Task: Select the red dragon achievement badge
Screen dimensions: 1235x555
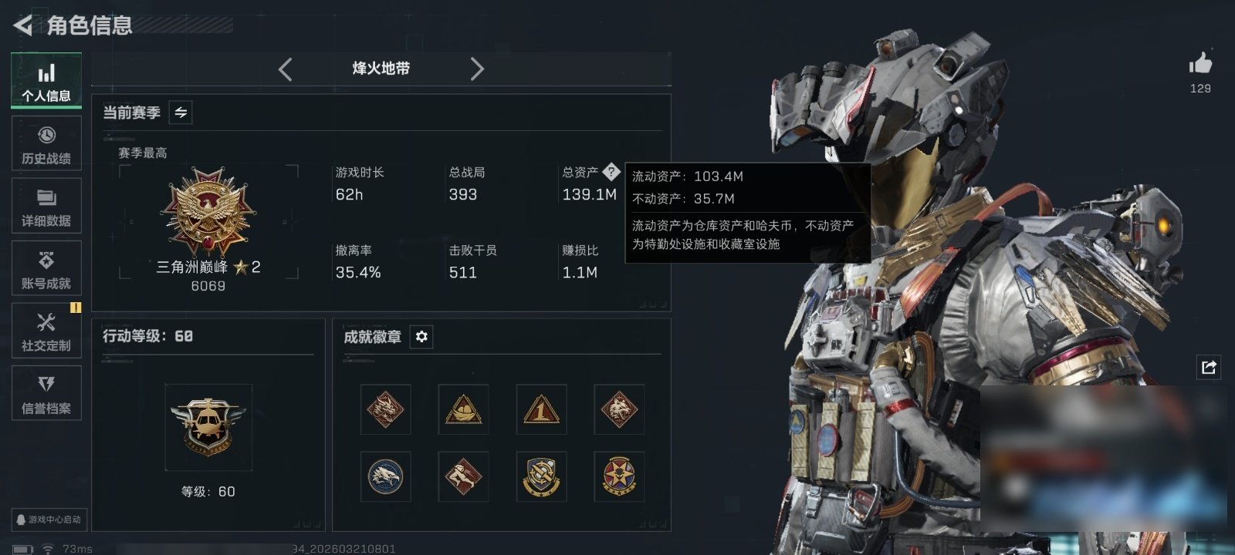Action: 386,409
